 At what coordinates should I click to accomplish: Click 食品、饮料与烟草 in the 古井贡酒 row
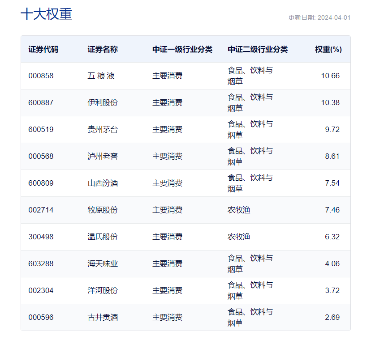[x=250, y=317]
